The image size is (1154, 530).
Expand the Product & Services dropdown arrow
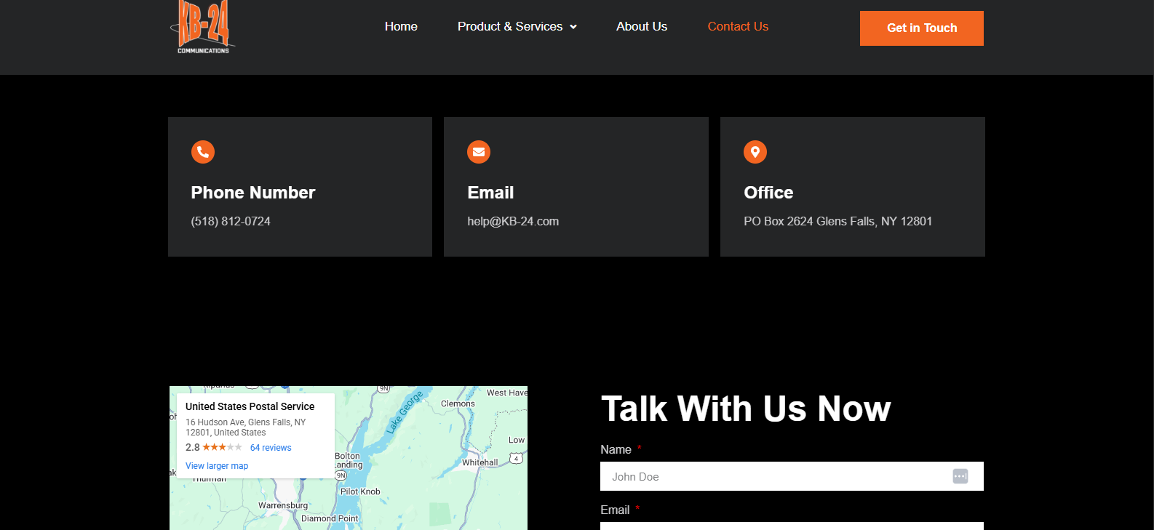click(x=573, y=27)
